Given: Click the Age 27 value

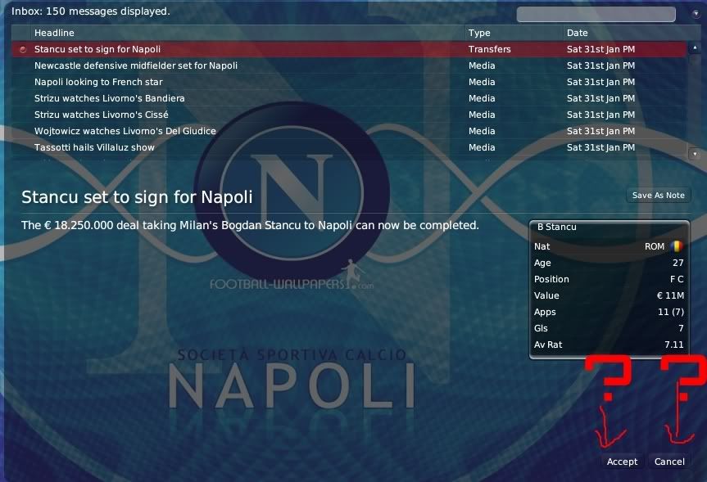Looking at the screenshot, I should click(x=678, y=263).
